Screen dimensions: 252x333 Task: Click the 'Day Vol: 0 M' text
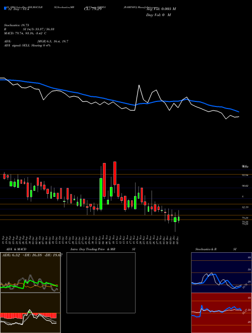[158, 15]
